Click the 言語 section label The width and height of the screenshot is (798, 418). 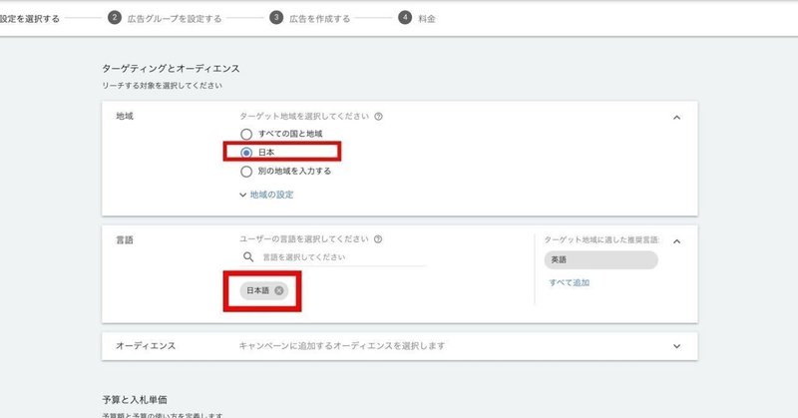pyautogui.click(x=125, y=239)
